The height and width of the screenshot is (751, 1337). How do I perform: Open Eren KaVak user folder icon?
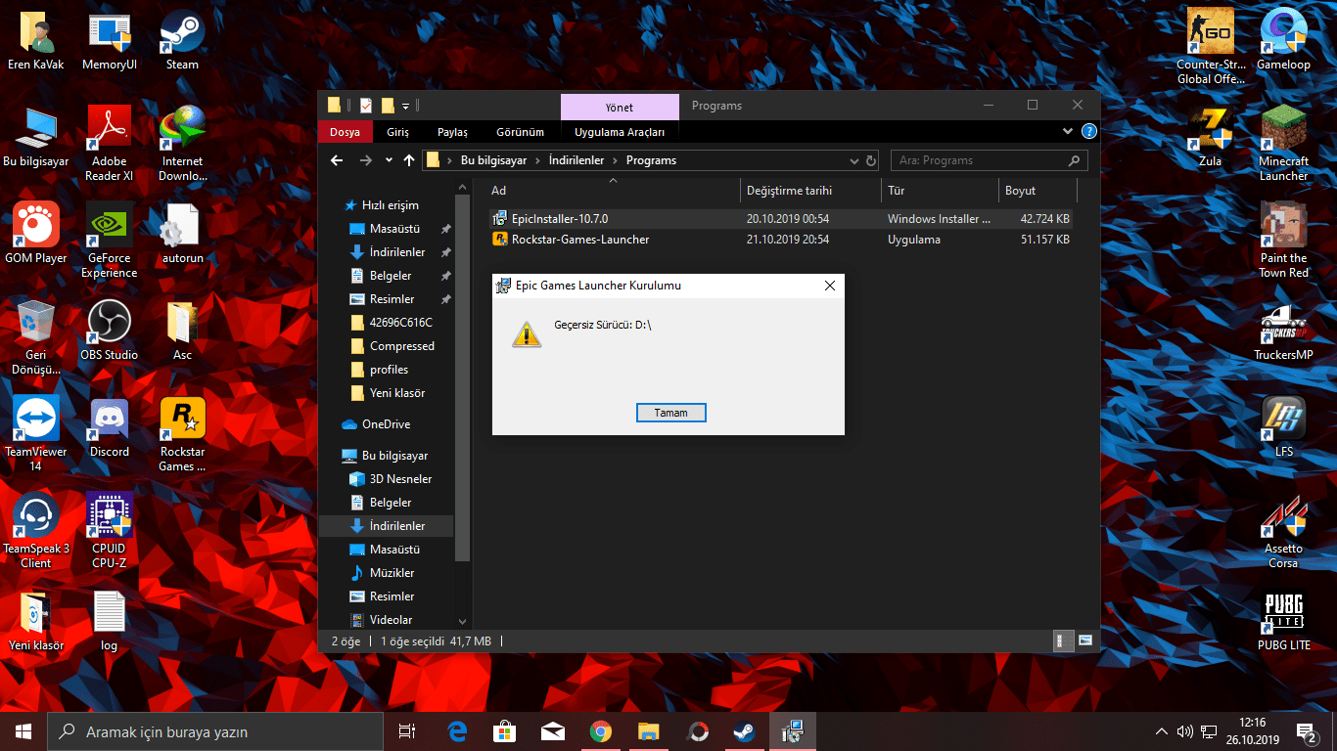pyautogui.click(x=36, y=41)
